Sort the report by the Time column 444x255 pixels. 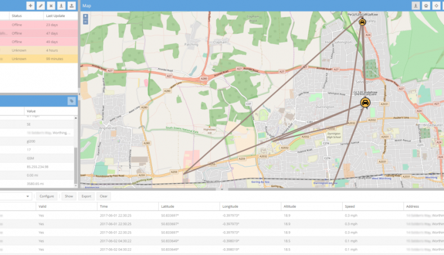pyautogui.click(x=128, y=206)
